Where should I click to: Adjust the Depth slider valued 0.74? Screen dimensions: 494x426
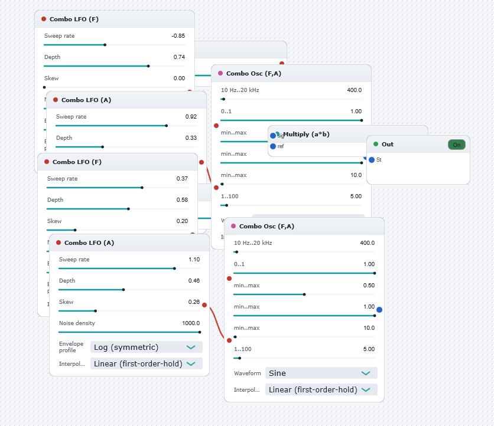[115, 66]
